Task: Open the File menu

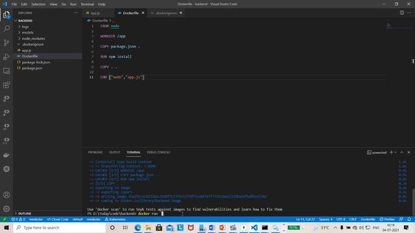Action: tap(14, 5)
